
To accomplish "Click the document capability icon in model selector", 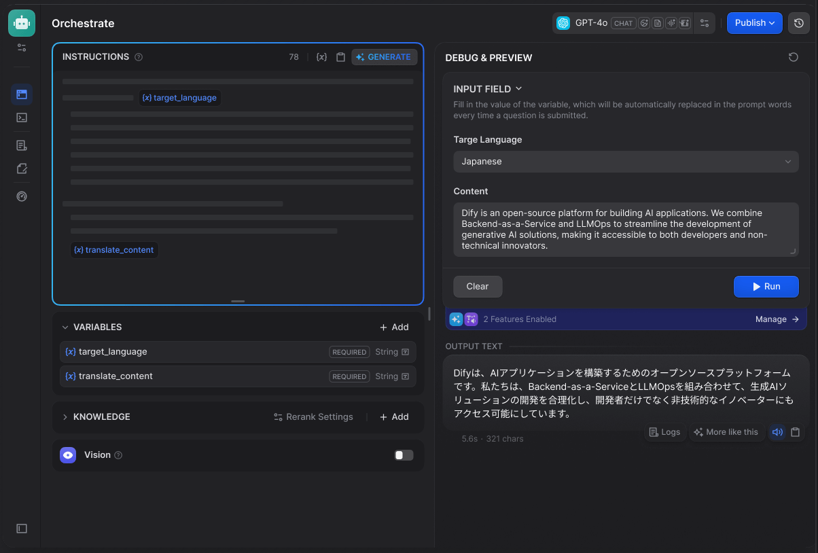I will pos(658,23).
